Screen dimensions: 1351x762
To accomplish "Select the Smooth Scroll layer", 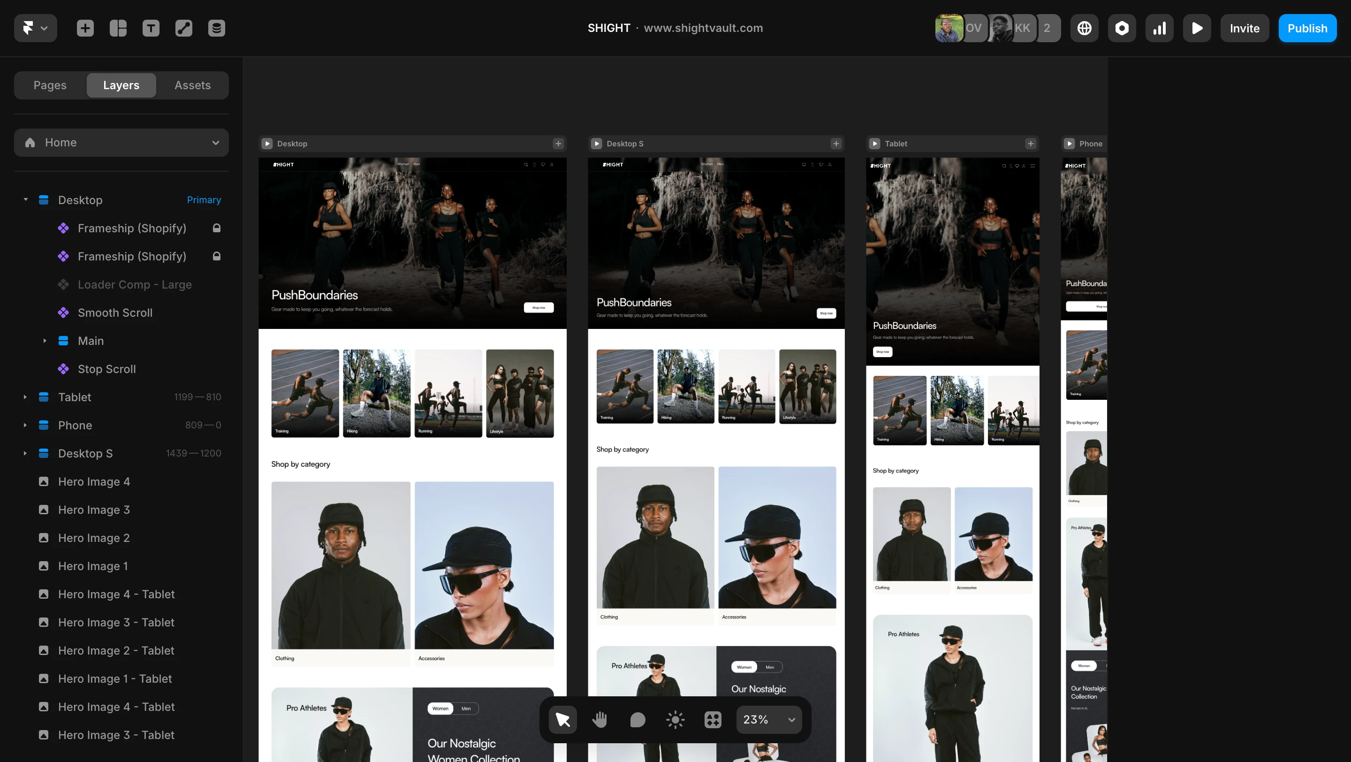I will click(121, 312).
